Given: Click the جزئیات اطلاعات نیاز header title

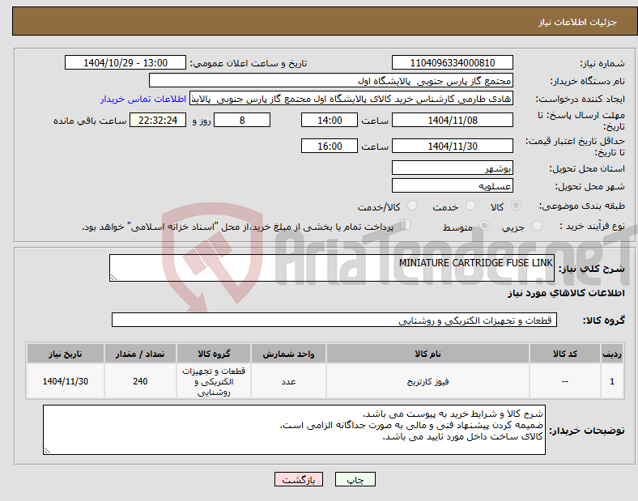Looking at the screenshot, I should point(577,22).
